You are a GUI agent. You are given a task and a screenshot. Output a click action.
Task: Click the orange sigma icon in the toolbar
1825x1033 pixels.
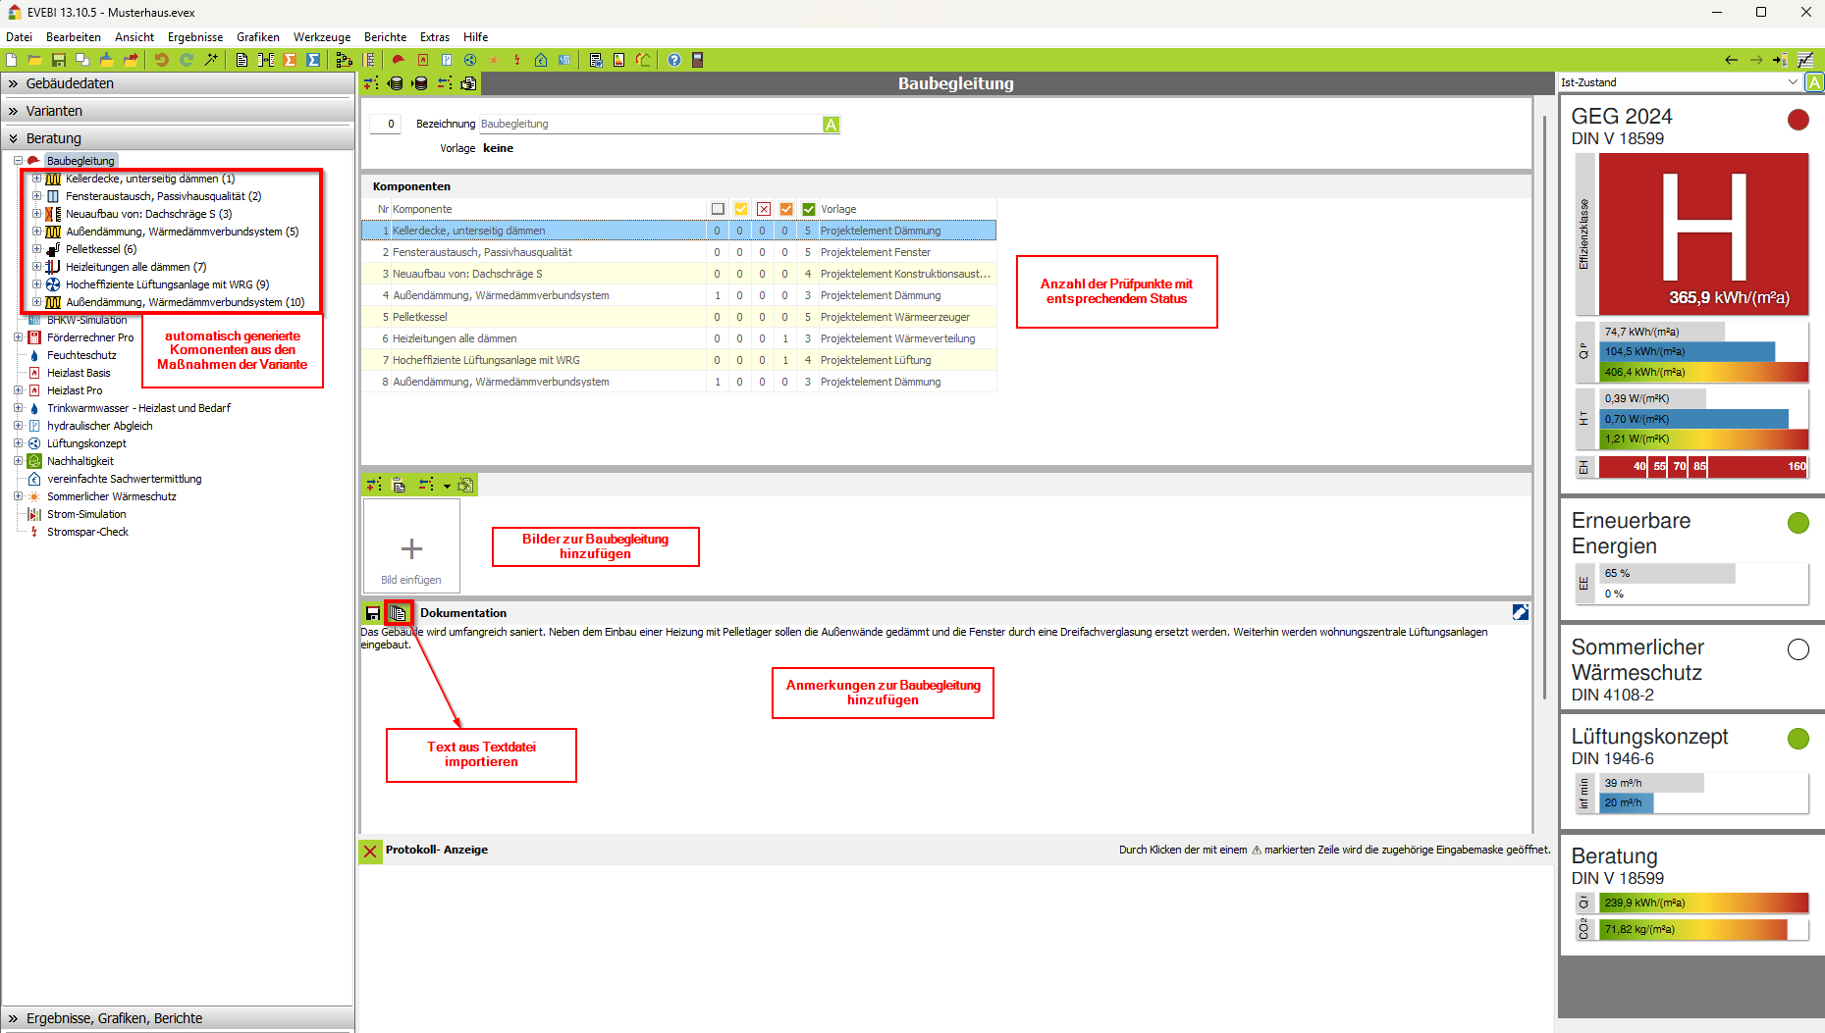(290, 60)
